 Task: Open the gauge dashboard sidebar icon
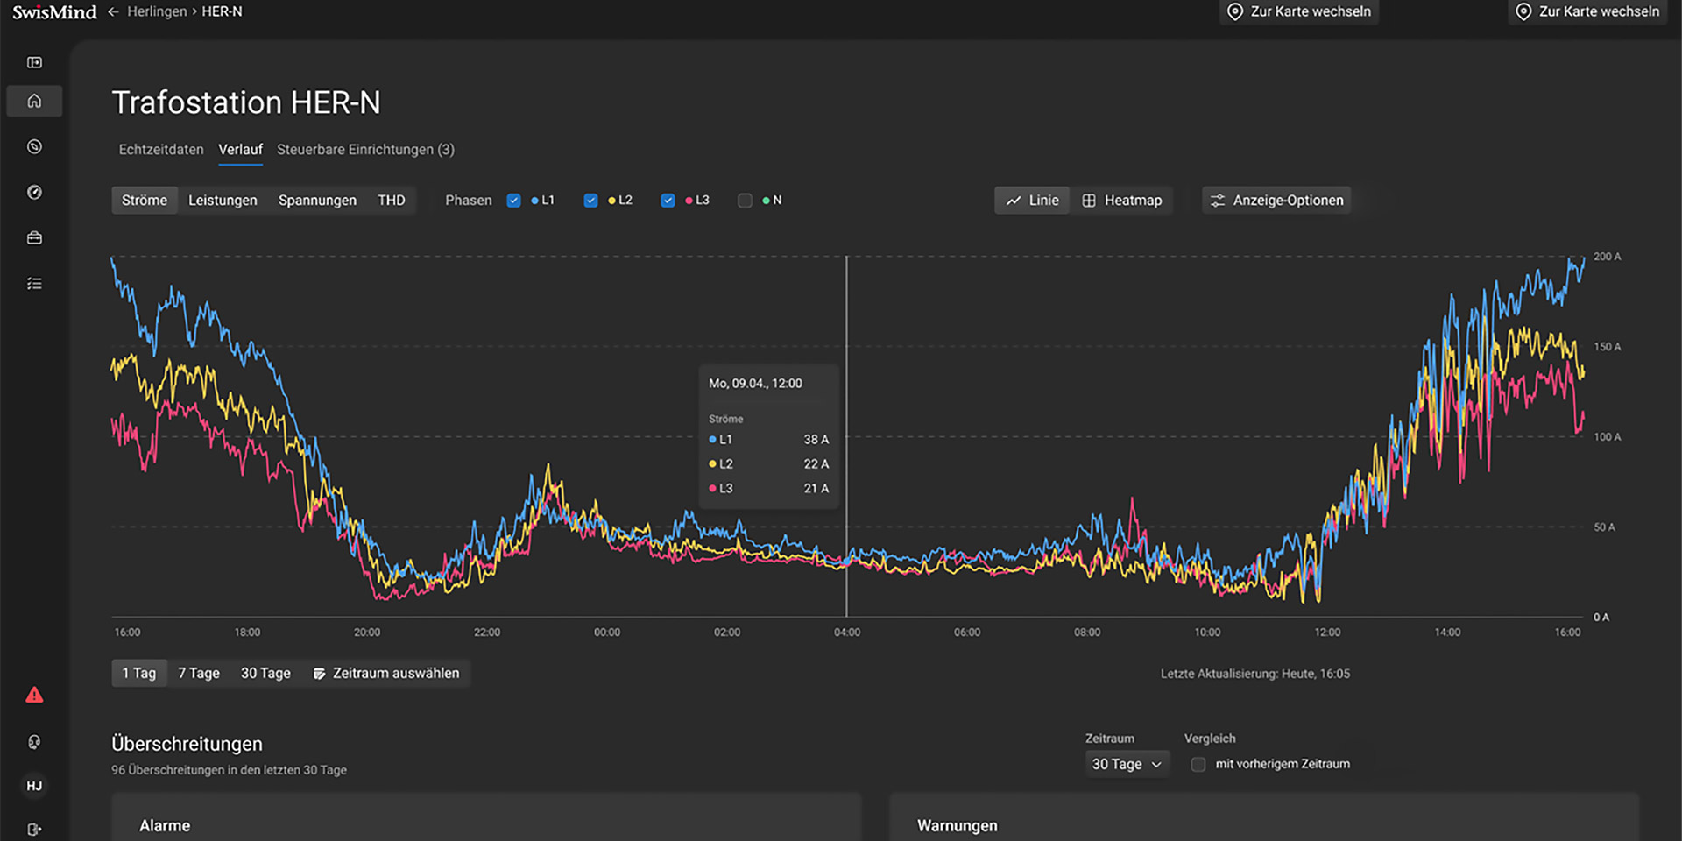tap(34, 192)
